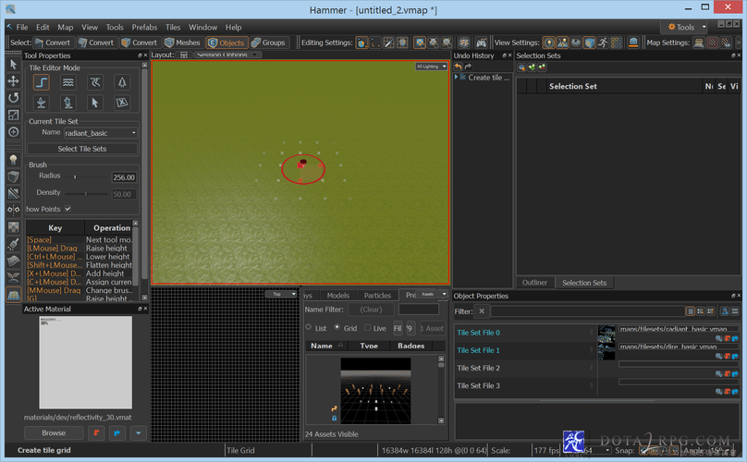This screenshot has height=462, width=747.
Task: Click the Select Tile Sets button
Action: point(82,149)
